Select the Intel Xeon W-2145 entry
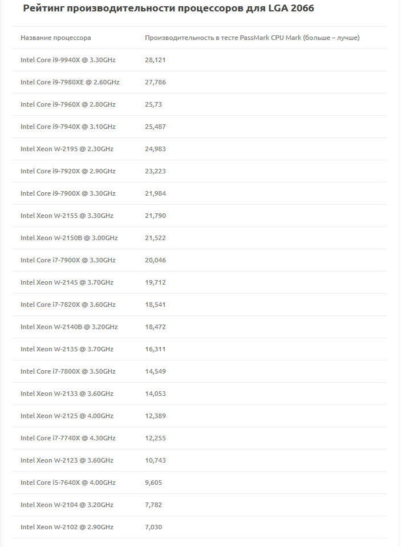The height and width of the screenshot is (547, 401). 67,282
